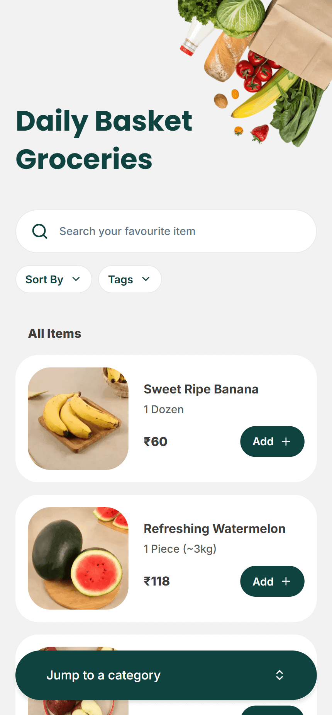Screen dimensions: 332x715
Task: Focus the Search your favourite item field
Action: (x=166, y=231)
